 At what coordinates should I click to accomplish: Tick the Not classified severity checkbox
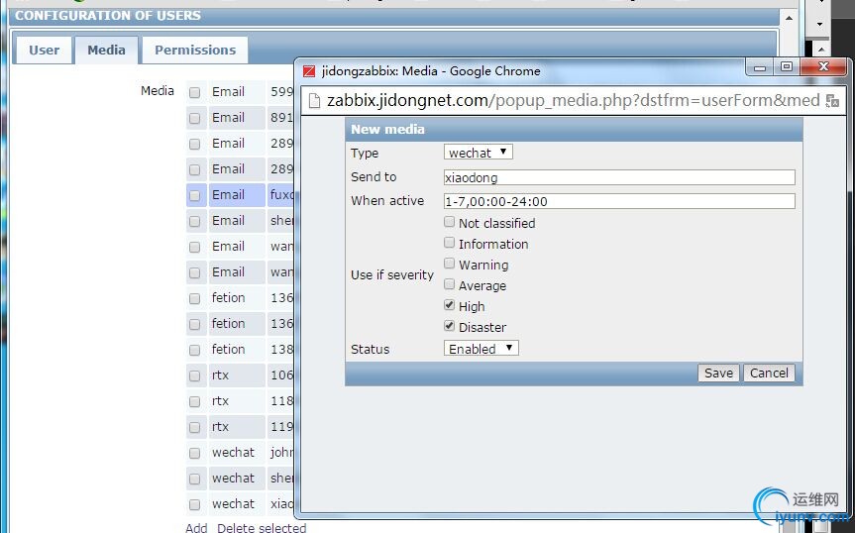click(x=449, y=222)
